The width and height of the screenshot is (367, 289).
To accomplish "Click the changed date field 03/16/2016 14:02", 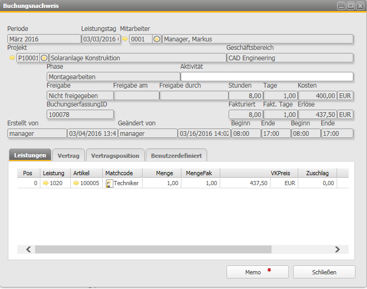I will point(204,134).
